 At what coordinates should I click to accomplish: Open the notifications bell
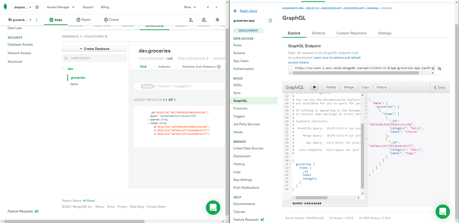[x=217, y=20]
